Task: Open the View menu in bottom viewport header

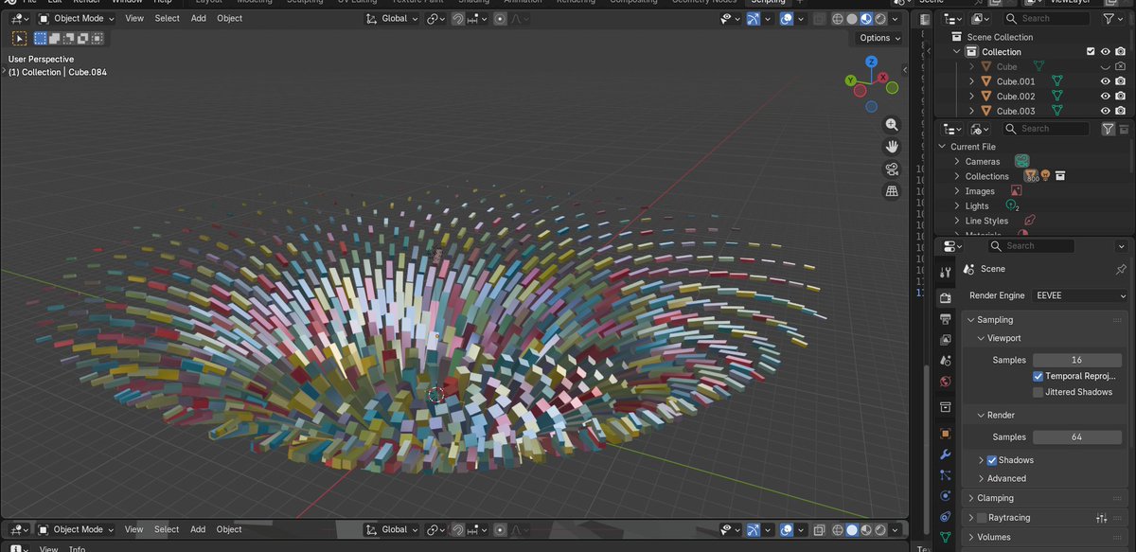Action: click(x=134, y=529)
